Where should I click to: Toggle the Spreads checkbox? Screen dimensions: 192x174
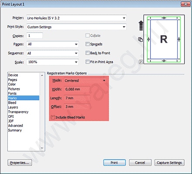(x=87, y=44)
